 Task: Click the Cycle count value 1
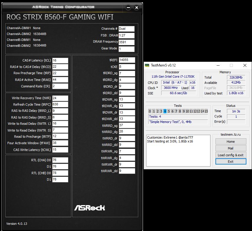coord(236,117)
